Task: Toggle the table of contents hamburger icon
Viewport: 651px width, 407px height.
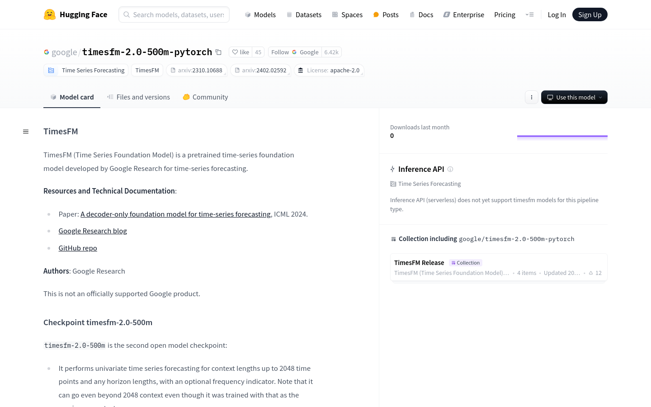Action: [26, 132]
